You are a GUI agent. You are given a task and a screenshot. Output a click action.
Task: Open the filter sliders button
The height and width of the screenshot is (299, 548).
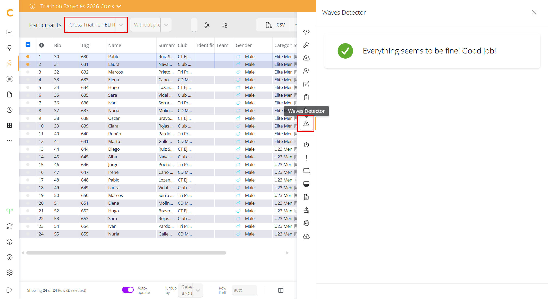[x=207, y=25]
